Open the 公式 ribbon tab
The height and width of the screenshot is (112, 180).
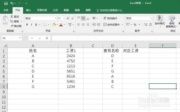(55, 10)
